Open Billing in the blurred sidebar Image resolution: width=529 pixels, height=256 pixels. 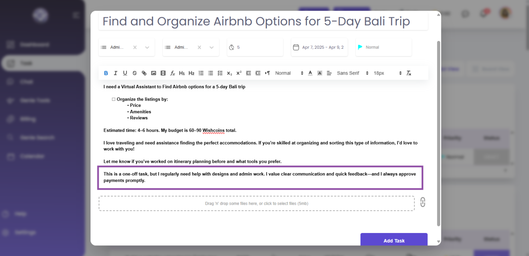(x=22, y=119)
